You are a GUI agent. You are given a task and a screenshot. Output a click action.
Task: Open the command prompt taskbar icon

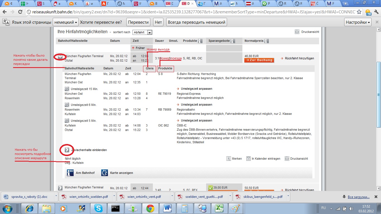[115, 208]
